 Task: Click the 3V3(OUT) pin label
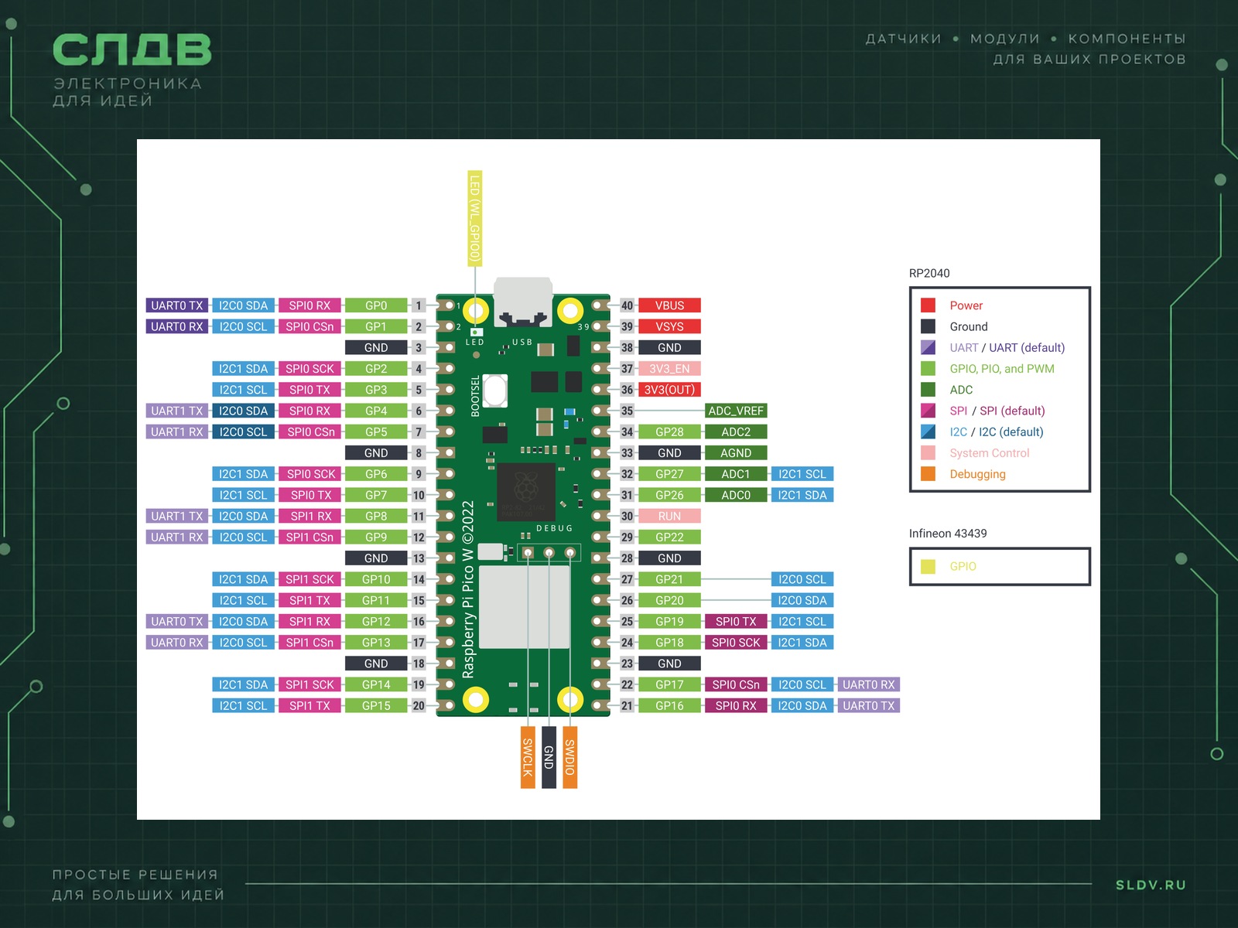click(x=669, y=390)
